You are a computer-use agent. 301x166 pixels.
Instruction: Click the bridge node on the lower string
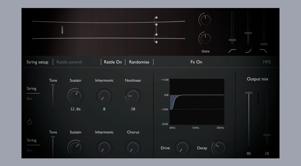[x=156, y=35]
